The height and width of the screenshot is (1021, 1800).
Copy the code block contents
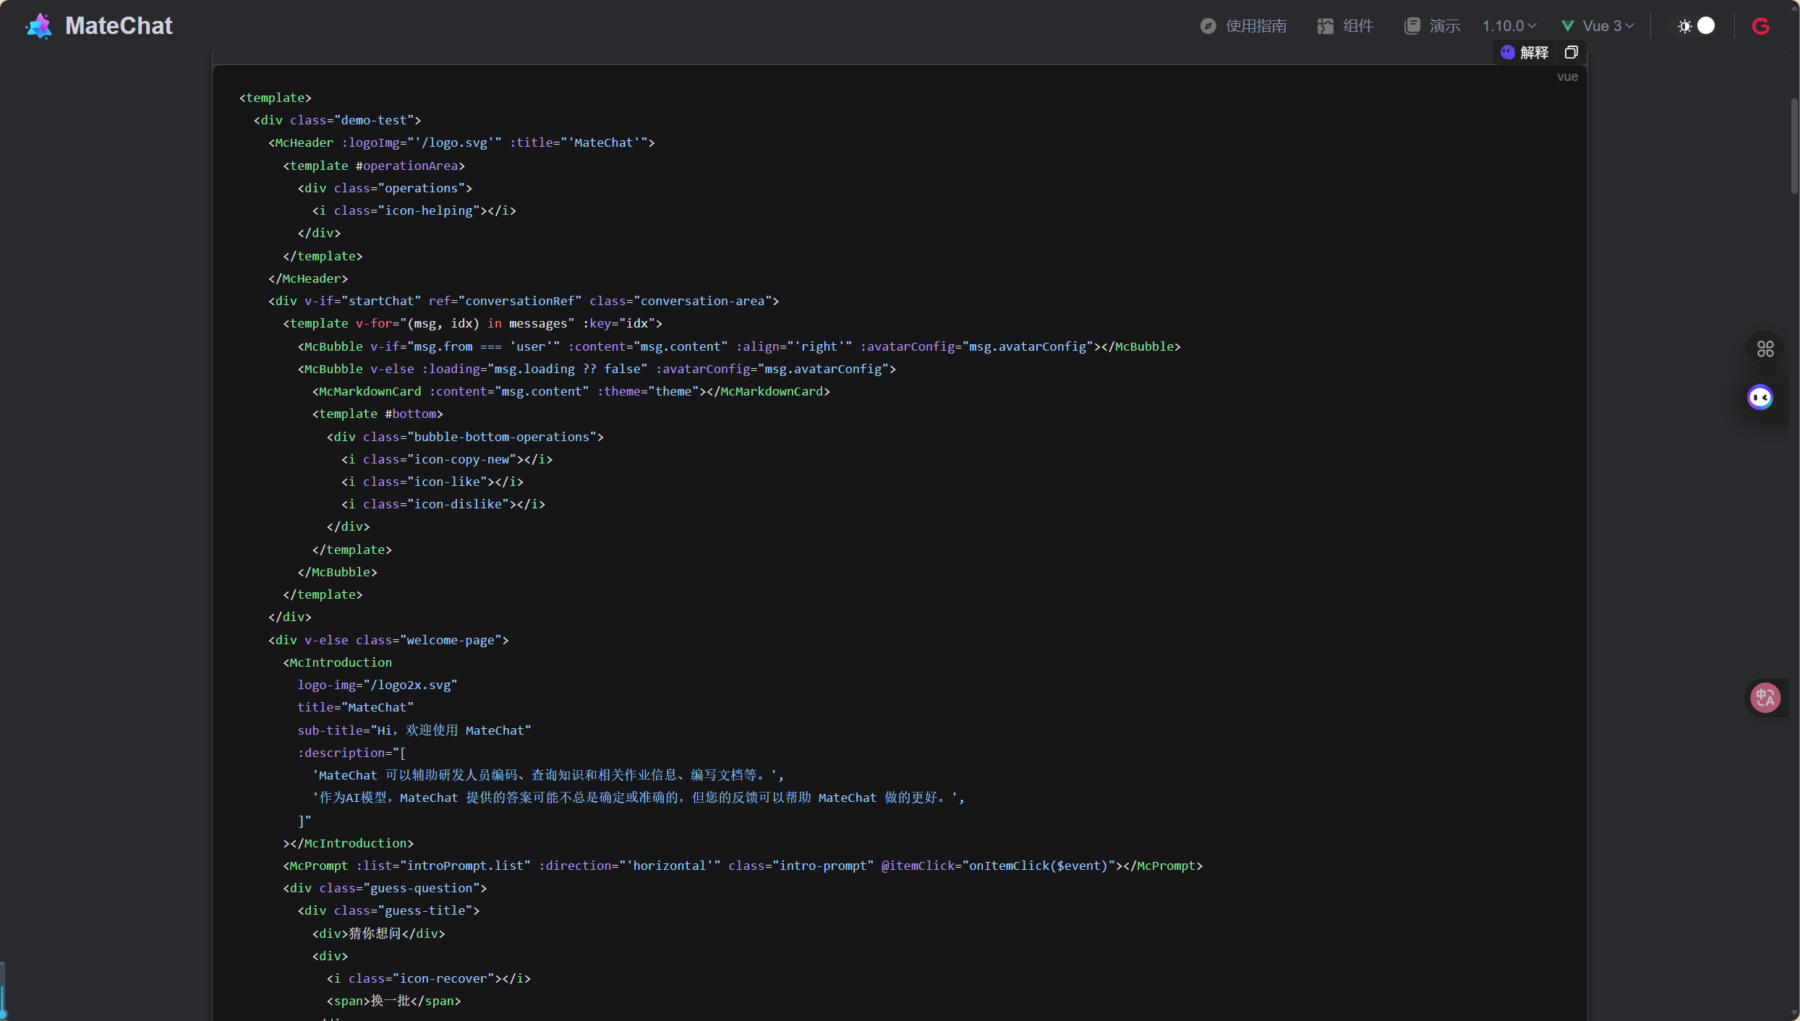(1571, 52)
